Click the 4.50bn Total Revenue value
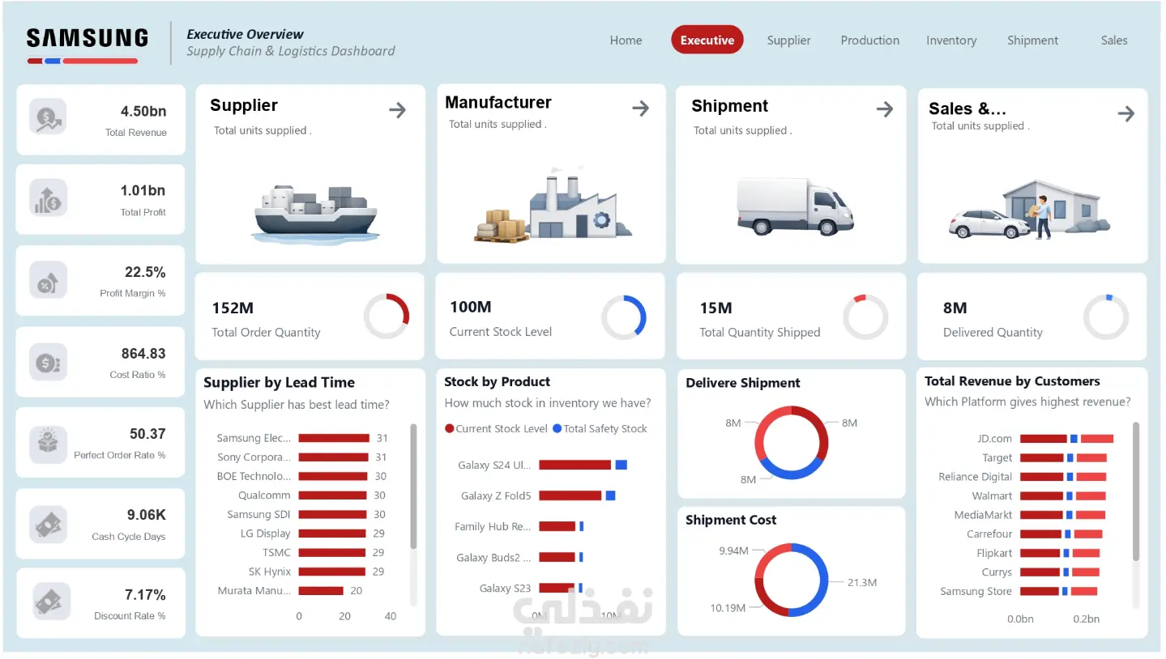 [143, 112]
